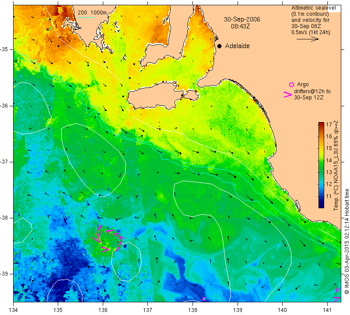Screen dimensions: 350x315
Task: Click the black Adelaide city marker dot
Action: click(x=220, y=46)
